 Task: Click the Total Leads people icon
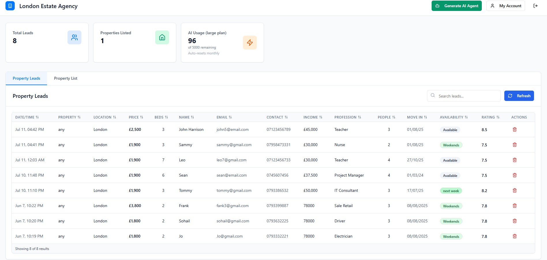(x=74, y=37)
